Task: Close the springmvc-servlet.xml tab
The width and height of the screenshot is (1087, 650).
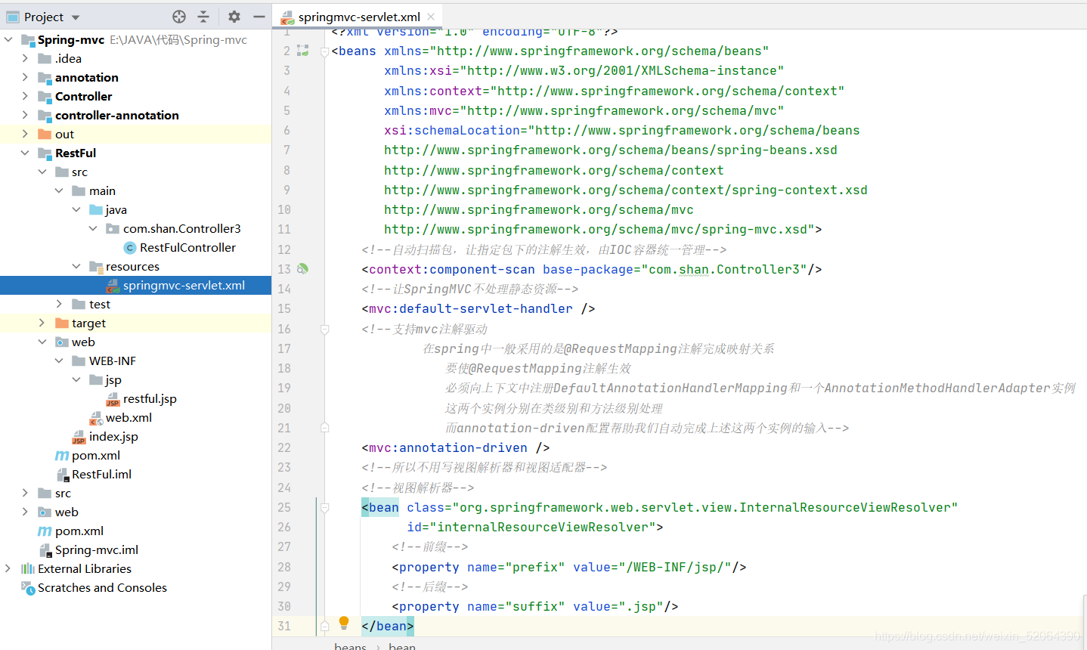Action: pyautogui.click(x=431, y=17)
